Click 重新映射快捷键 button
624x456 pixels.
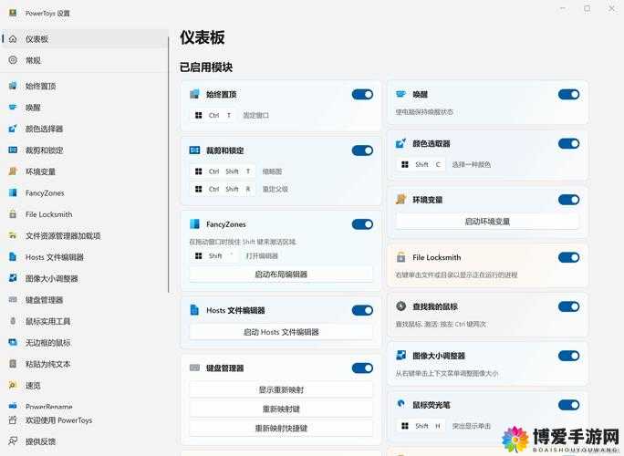(x=281, y=428)
